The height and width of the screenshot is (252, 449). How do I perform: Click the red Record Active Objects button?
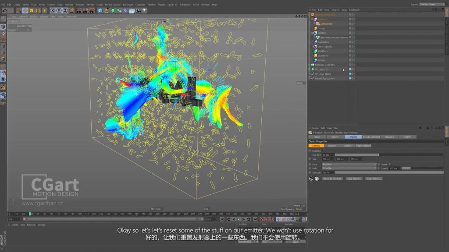click(261, 219)
